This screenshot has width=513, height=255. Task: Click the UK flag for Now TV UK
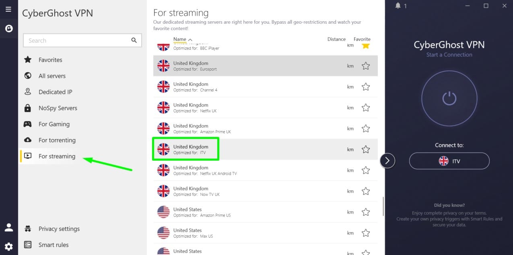163,191
